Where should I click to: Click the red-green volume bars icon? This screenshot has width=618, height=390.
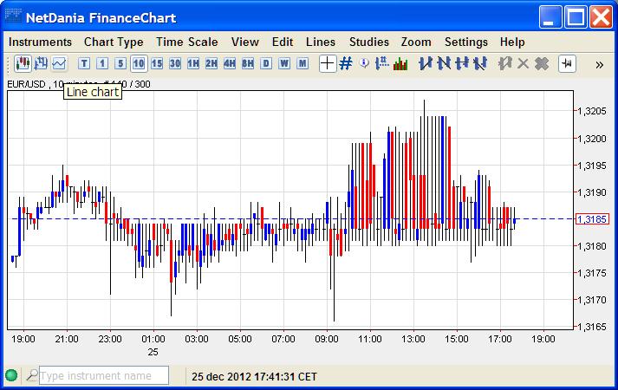[x=400, y=63]
